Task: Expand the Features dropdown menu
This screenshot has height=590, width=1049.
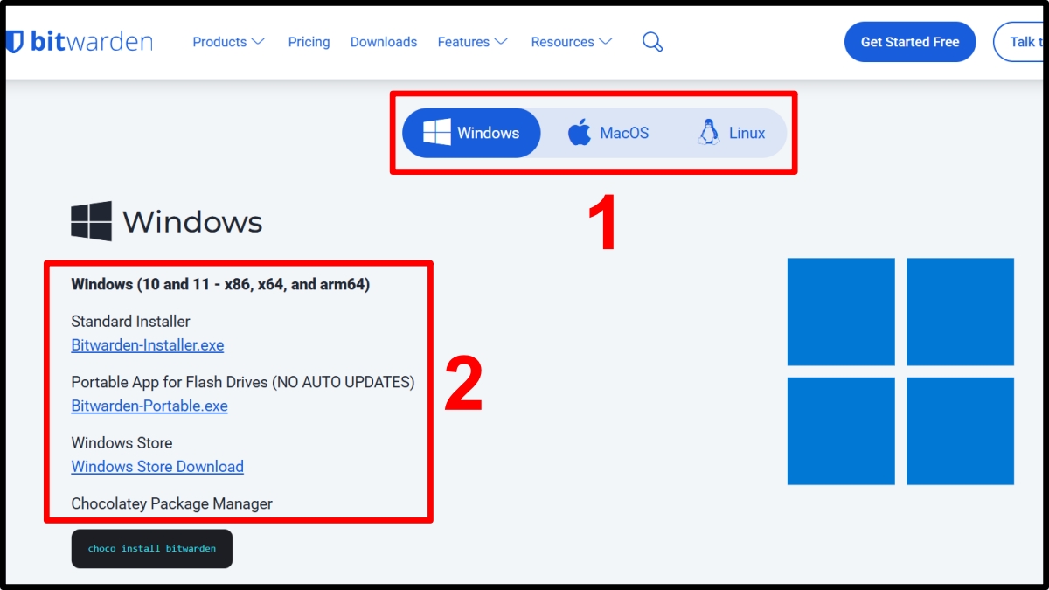Action: pos(473,42)
